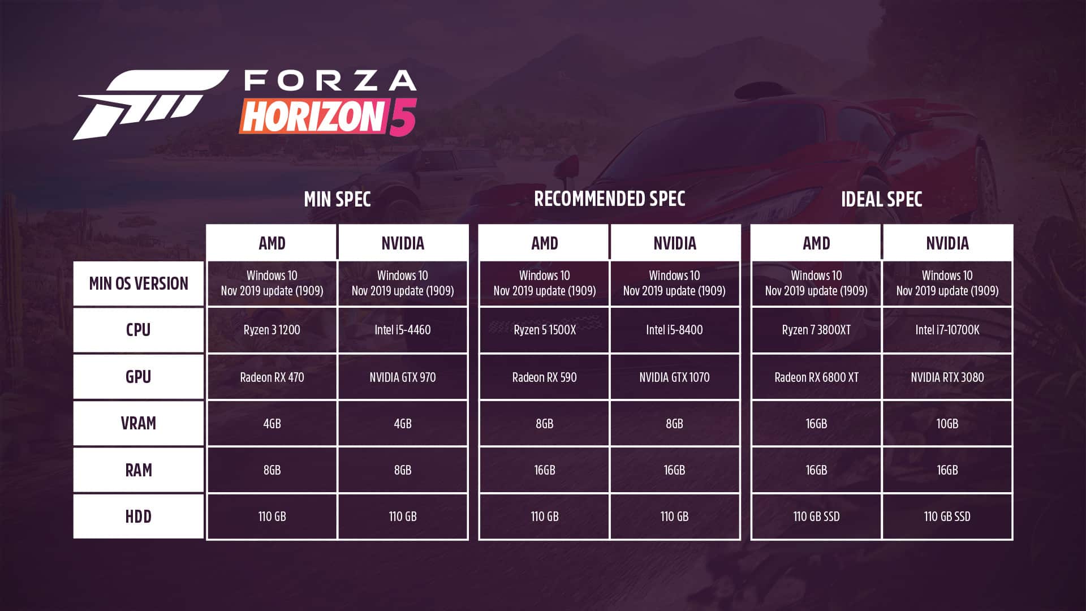The image size is (1086, 611).
Task: Click the 10GB VRAM cell
Action: 947,424
